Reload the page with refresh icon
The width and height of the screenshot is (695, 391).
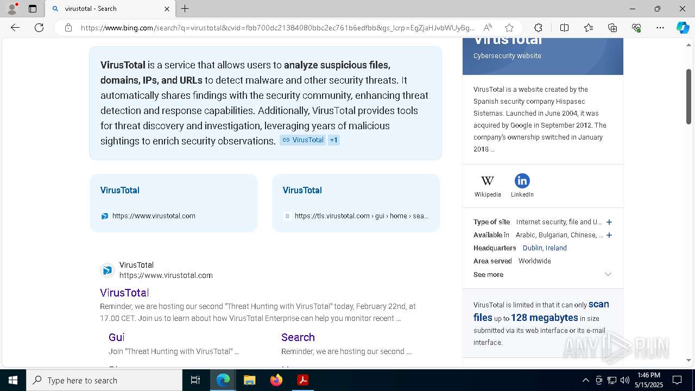[x=39, y=28]
